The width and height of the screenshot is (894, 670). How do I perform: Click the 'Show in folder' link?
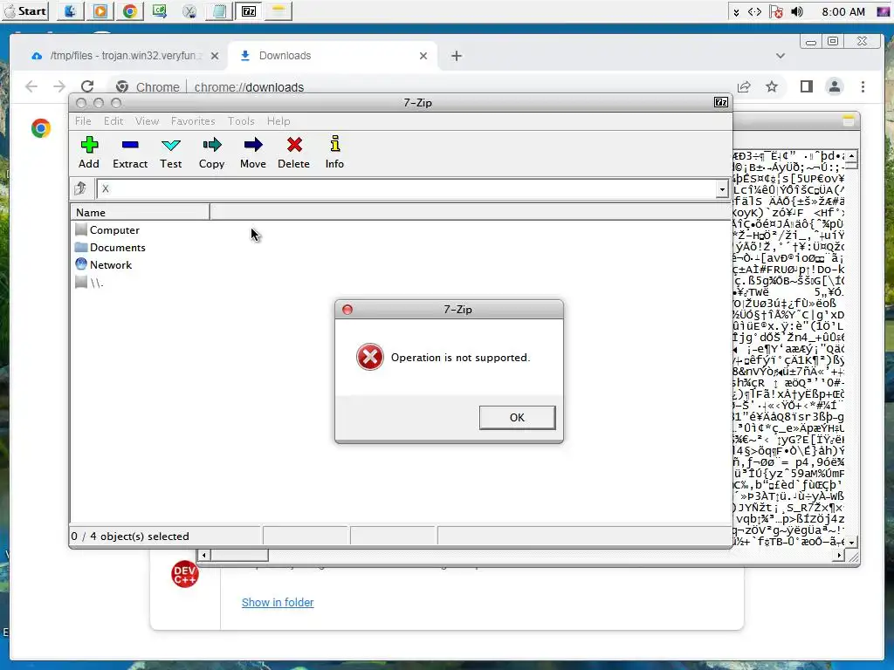coord(278,602)
